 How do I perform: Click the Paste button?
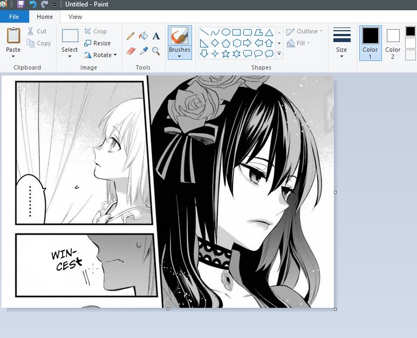point(13,36)
